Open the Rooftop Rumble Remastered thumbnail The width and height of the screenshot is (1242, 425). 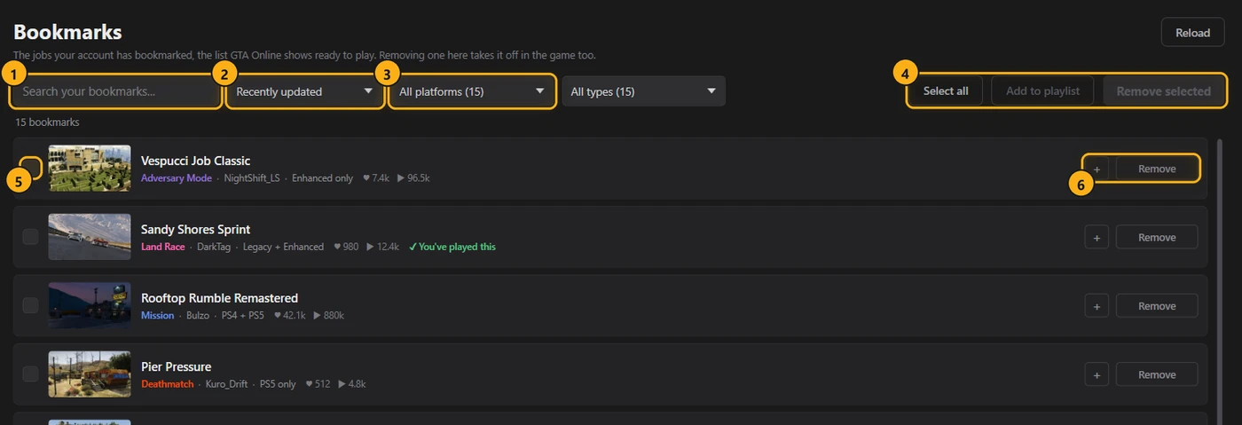[x=90, y=305]
